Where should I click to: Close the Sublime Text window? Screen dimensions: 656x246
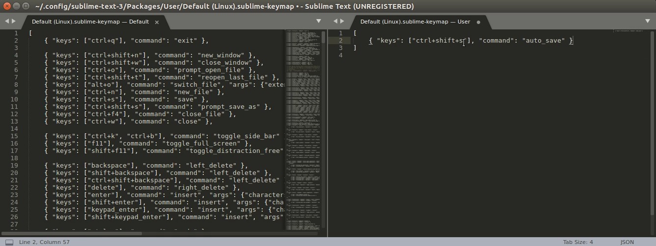coord(7,6)
